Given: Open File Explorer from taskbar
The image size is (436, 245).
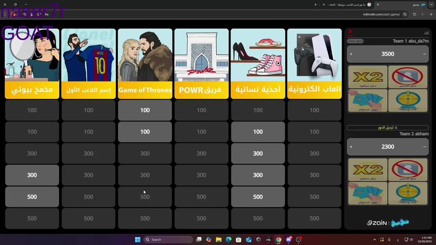Looking at the screenshot, I should click(219, 240).
